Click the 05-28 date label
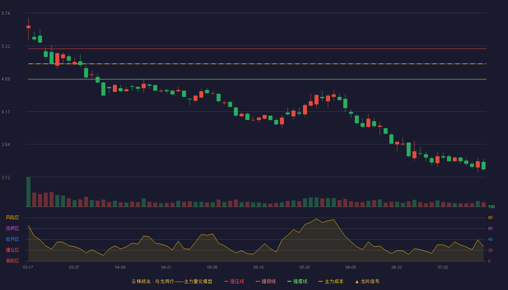 pyautogui.click(x=304, y=267)
